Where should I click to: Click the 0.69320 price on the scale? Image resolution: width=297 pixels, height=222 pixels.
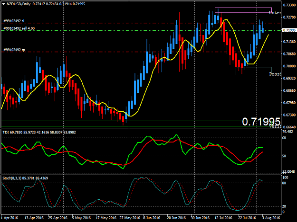point(289,78)
